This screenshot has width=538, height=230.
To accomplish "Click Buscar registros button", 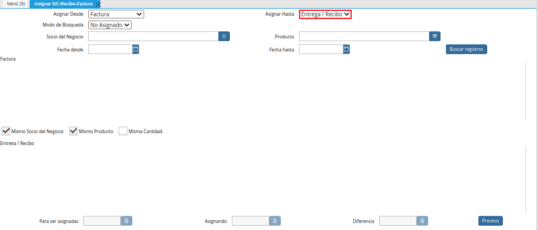I will tap(466, 49).
